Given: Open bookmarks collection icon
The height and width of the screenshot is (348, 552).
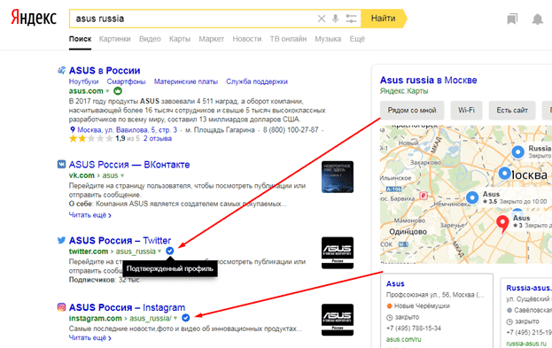Looking at the screenshot, I should [x=512, y=19].
